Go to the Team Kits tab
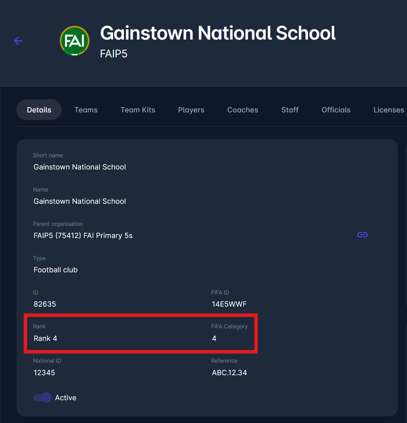This screenshot has width=407, height=423. click(x=138, y=110)
